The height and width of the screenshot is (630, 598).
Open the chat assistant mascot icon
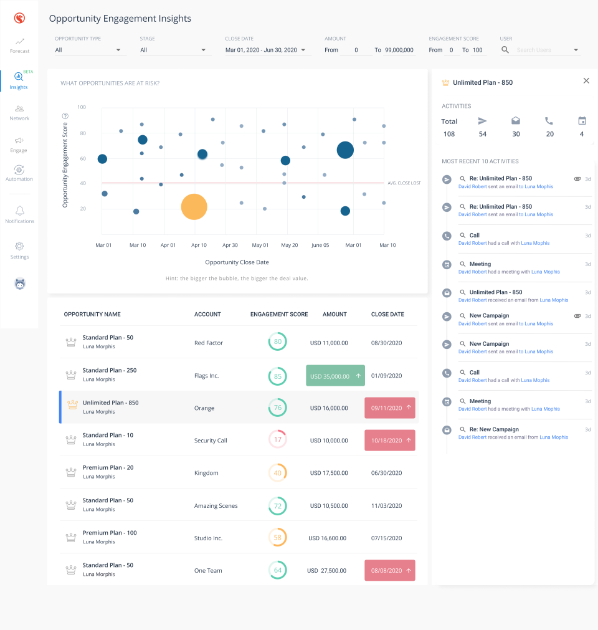19,283
